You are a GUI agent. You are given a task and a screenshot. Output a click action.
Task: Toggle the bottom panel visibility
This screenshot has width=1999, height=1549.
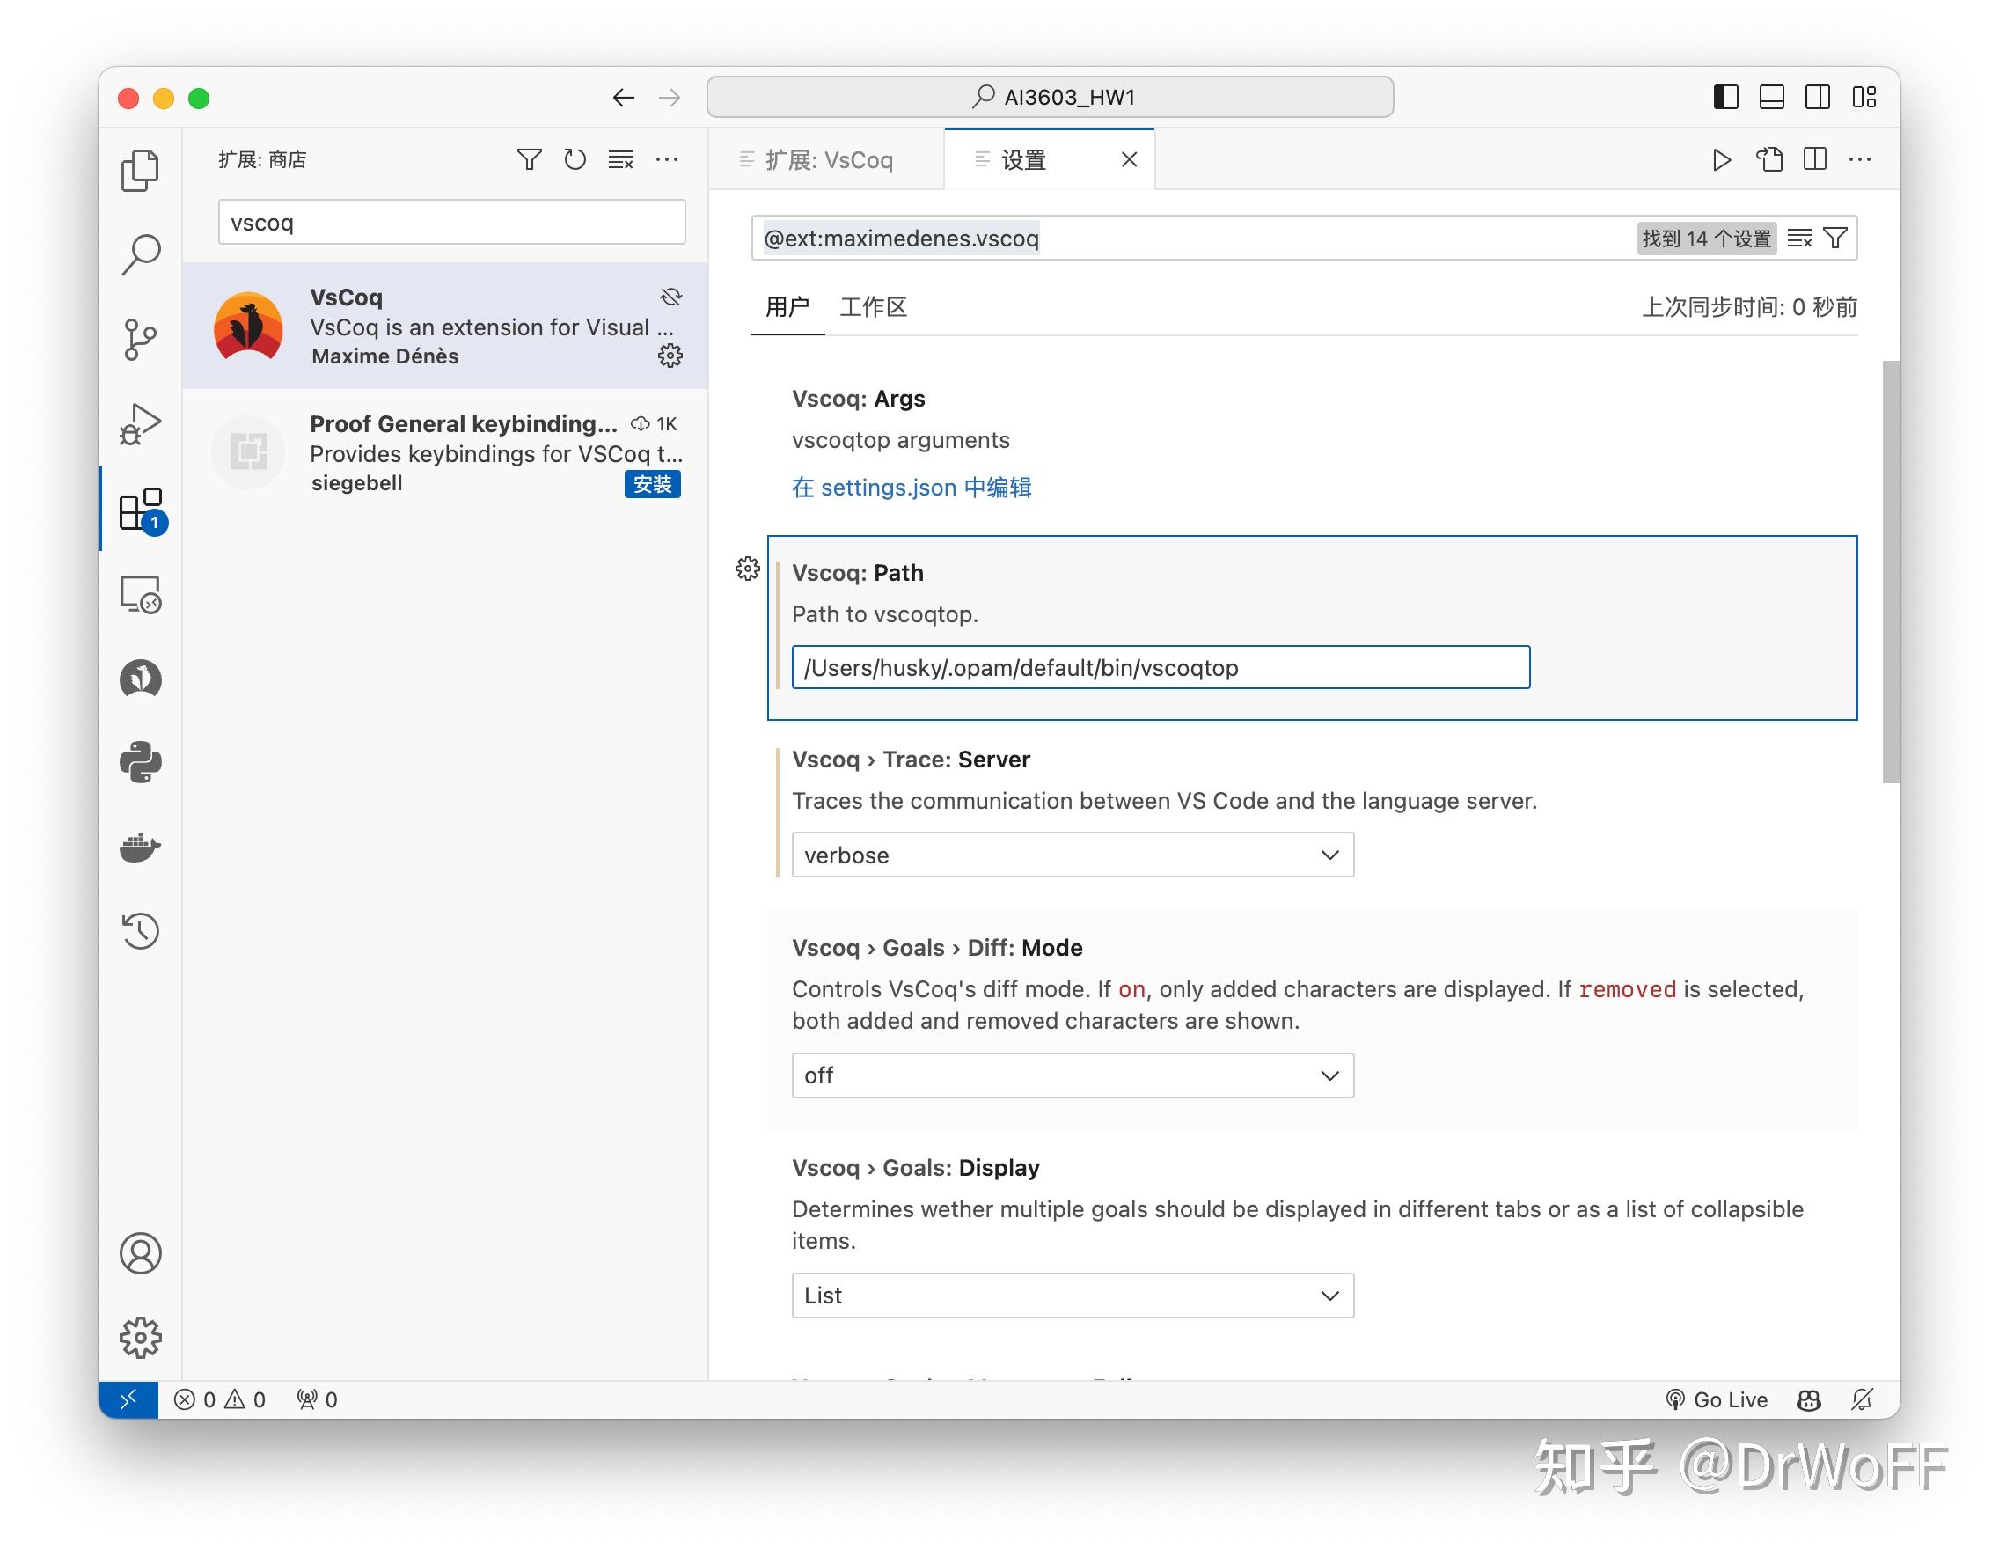pyautogui.click(x=1771, y=97)
